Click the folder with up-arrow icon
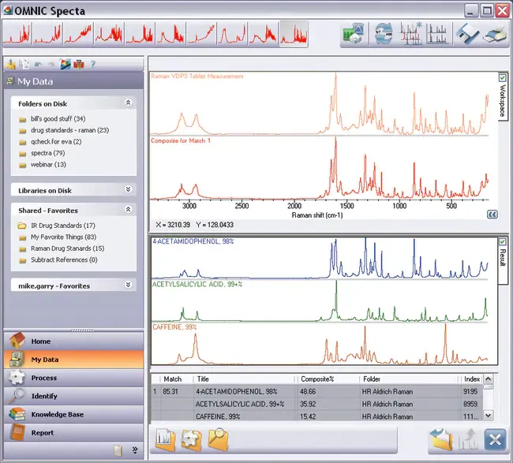Viewport: 513px width, 463px height. [11, 65]
